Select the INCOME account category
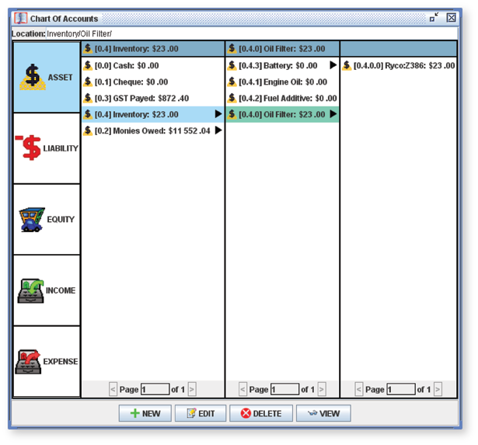Viewport: 478px width, 445px height. coord(47,290)
